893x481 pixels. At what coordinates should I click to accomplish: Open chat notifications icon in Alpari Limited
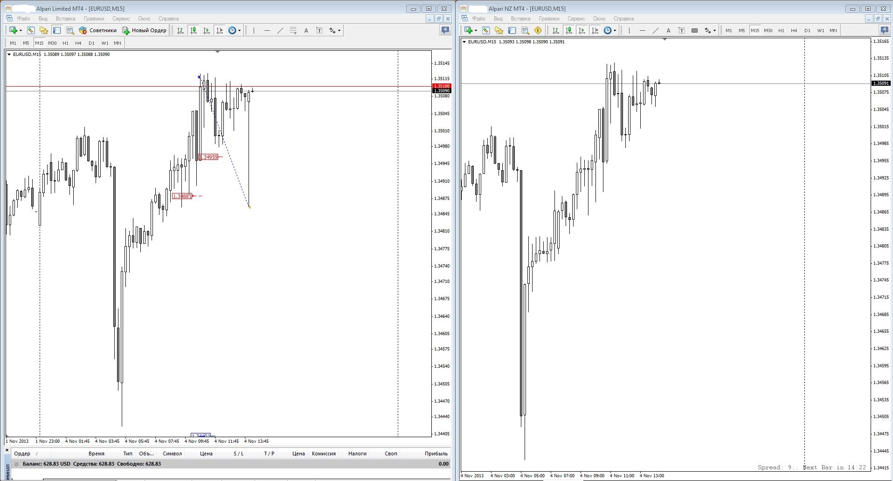pyautogui.click(x=445, y=30)
